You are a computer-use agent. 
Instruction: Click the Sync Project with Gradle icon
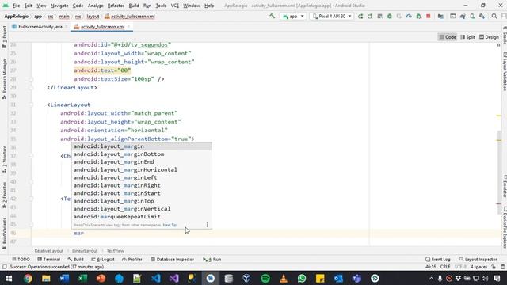click(463, 16)
